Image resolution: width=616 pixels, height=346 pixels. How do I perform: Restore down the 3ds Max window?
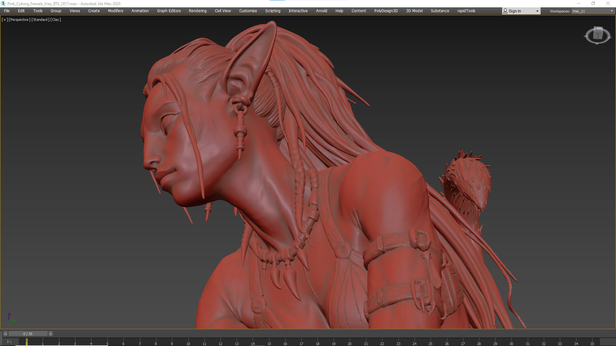click(x=593, y=4)
